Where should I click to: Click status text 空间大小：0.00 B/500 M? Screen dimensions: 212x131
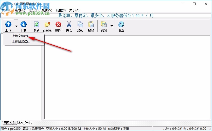click(63, 128)
